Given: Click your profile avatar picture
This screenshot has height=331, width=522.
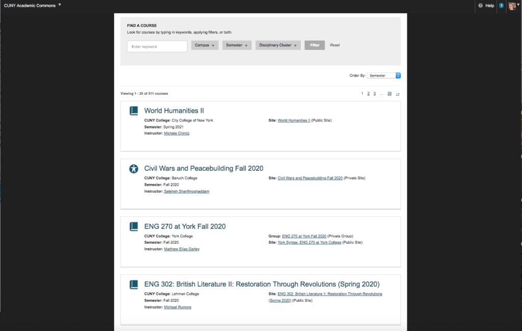Looking at the screenshot, I should (x=512, y=6).
